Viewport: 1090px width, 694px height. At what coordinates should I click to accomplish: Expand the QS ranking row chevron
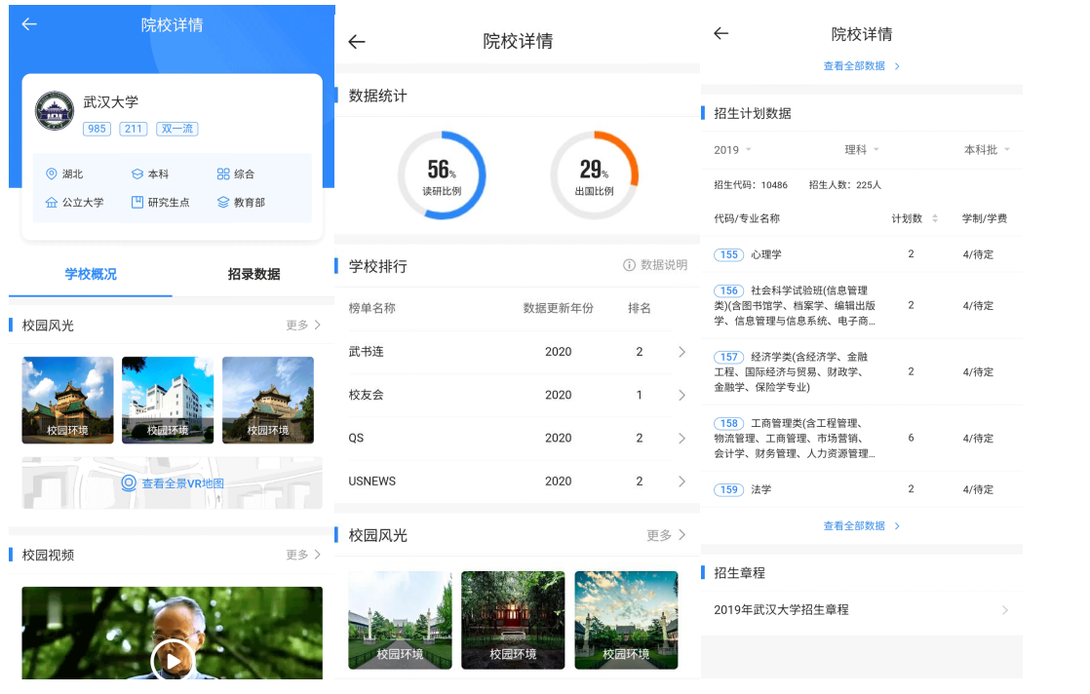point(681,439)
